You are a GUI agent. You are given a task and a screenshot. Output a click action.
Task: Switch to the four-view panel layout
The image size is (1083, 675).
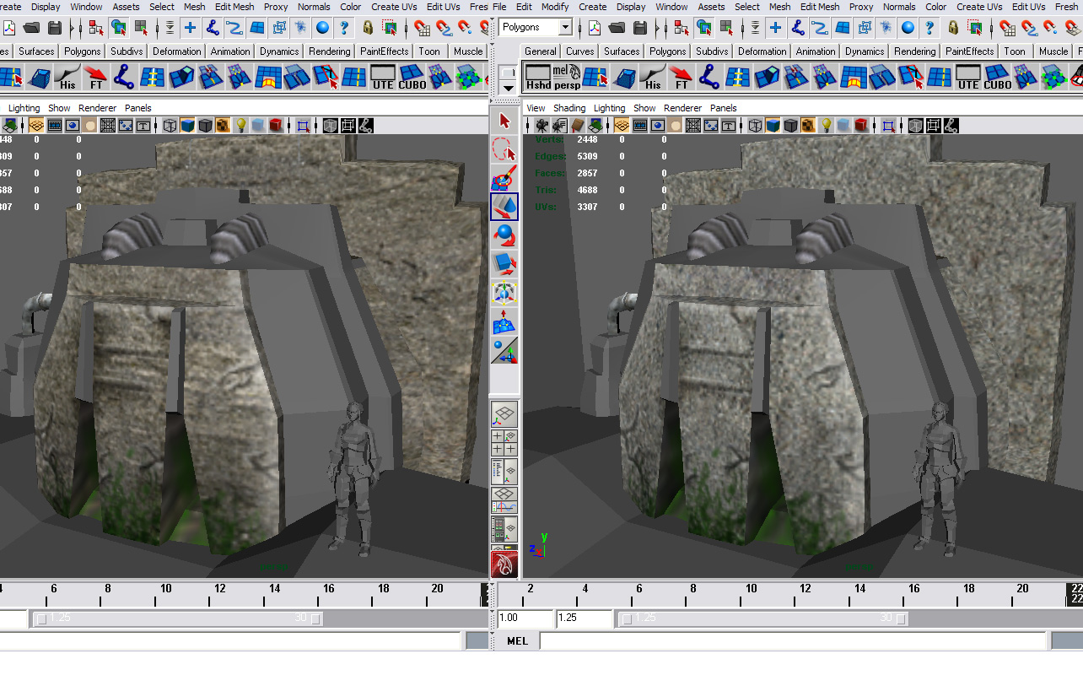504,443
